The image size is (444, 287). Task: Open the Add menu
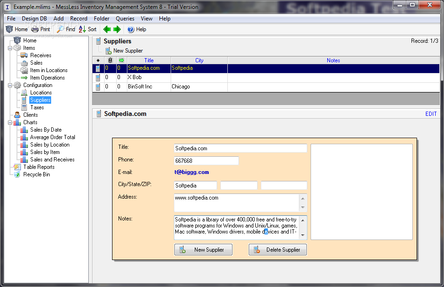tap(58, 19)
